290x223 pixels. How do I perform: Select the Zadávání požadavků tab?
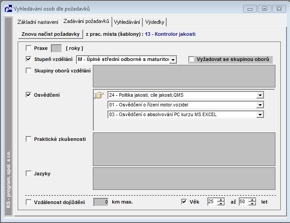point(86,22)
